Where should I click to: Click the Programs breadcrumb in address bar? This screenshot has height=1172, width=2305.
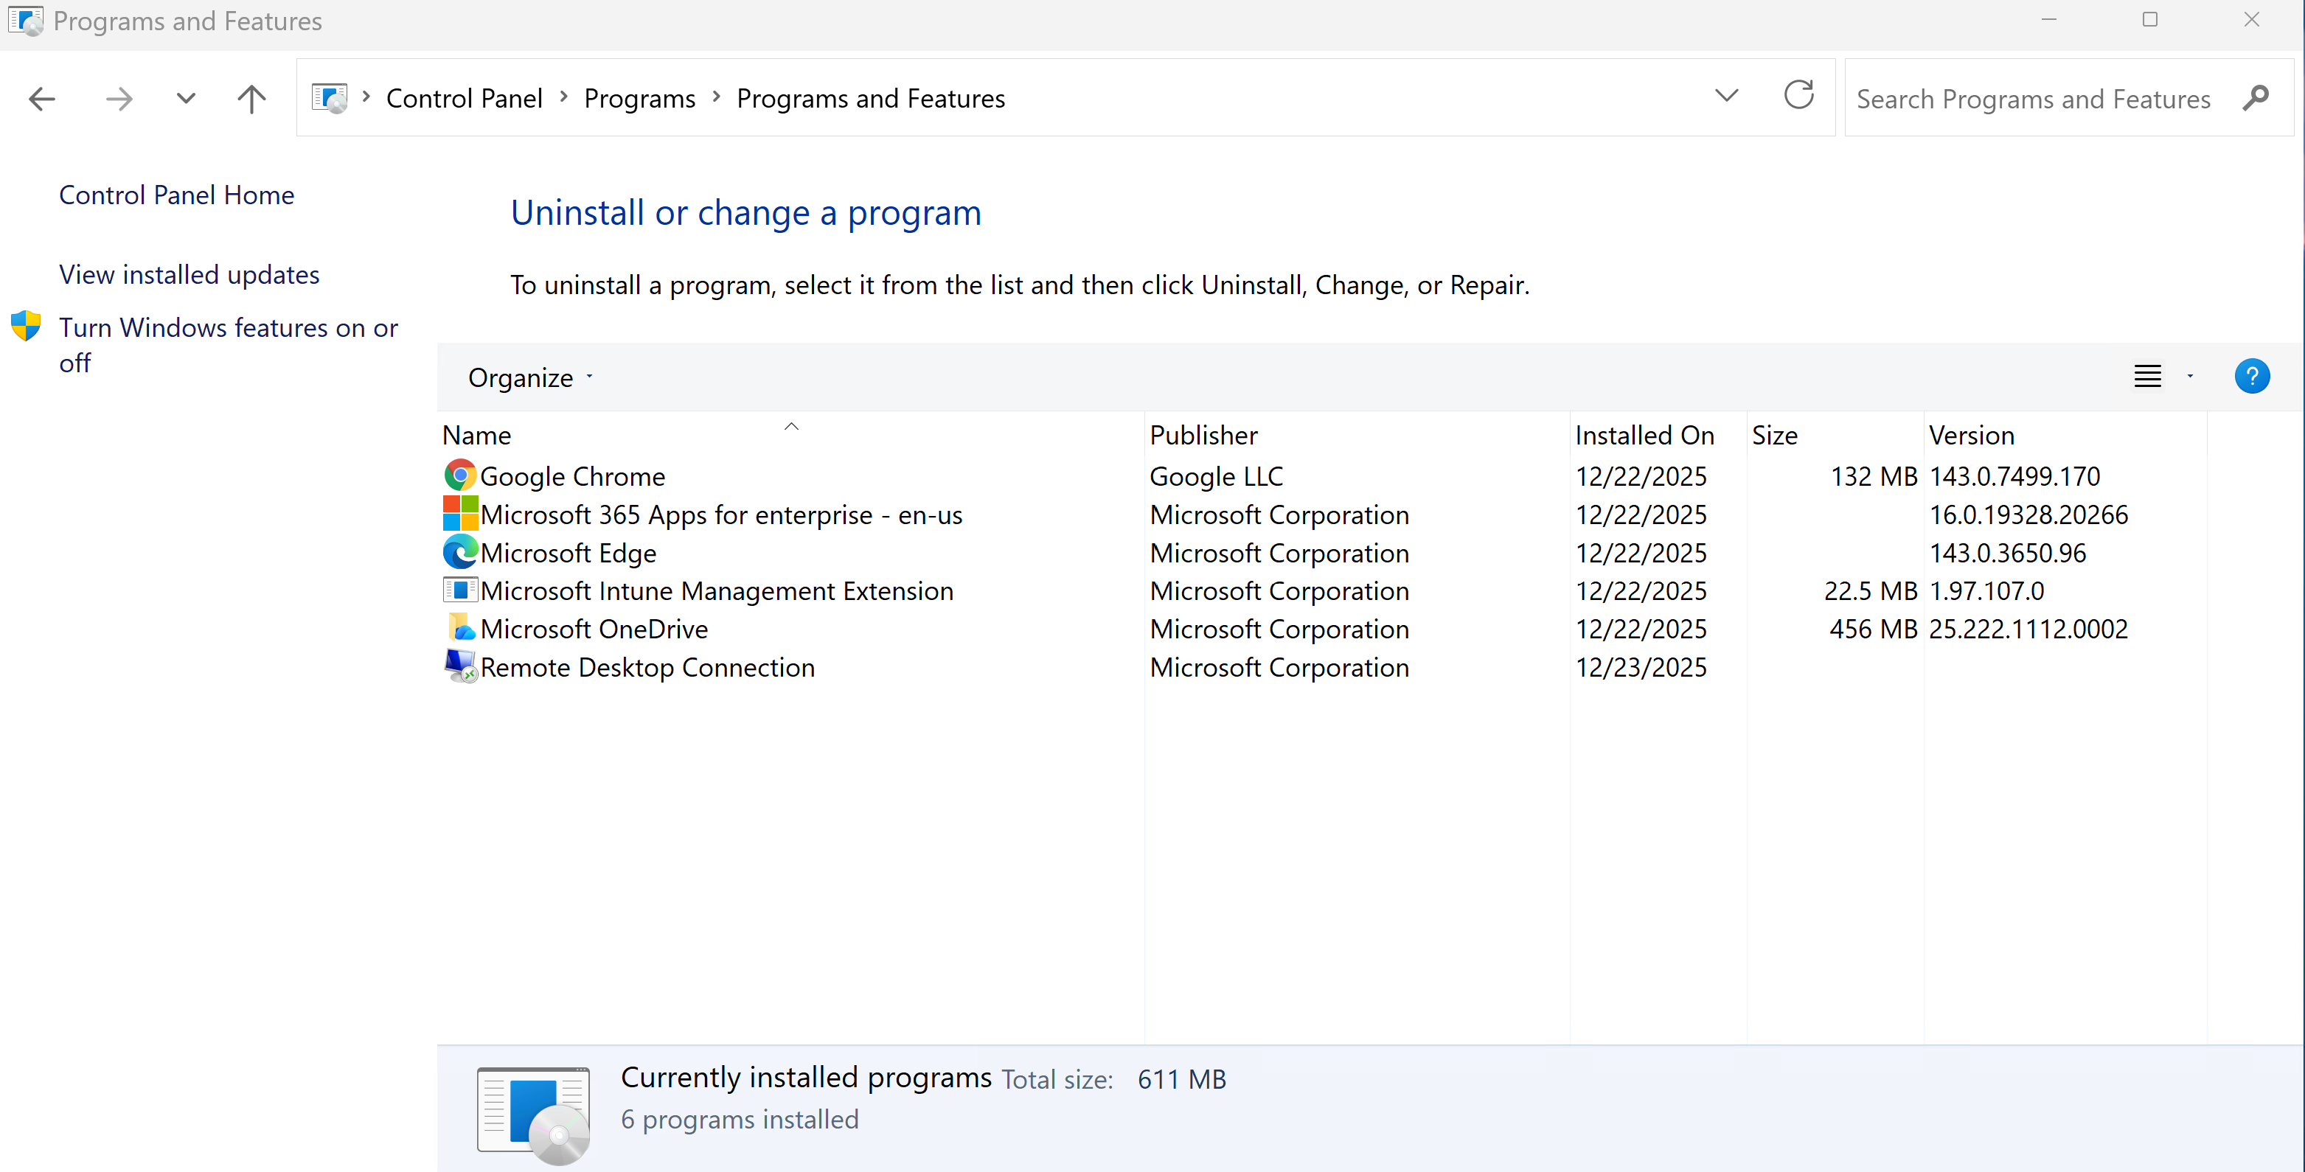click(x=639, y=99)
